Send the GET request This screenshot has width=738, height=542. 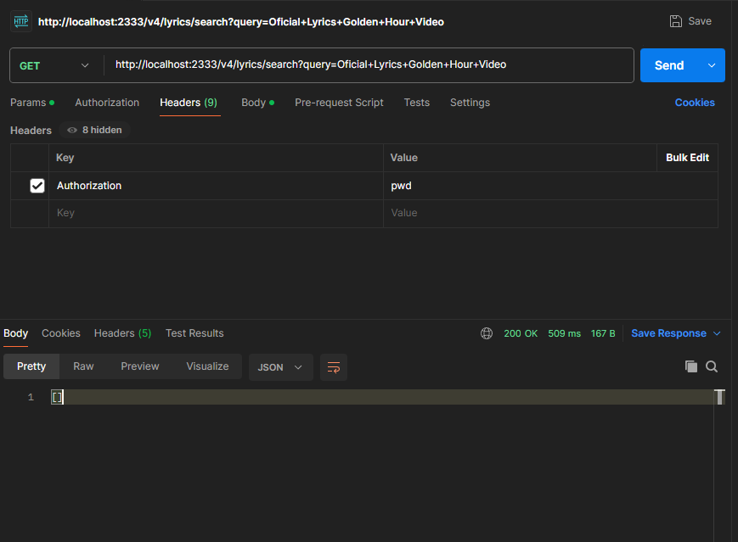tap(669, 65)
